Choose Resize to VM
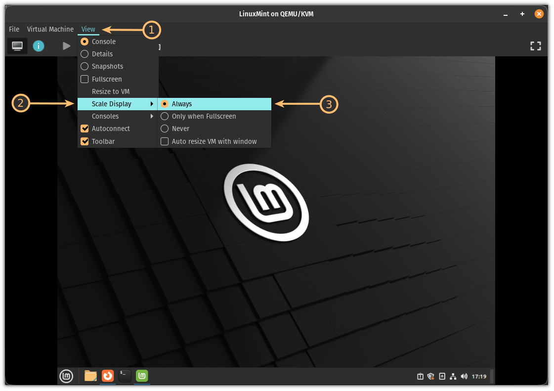 click(111, 91)
